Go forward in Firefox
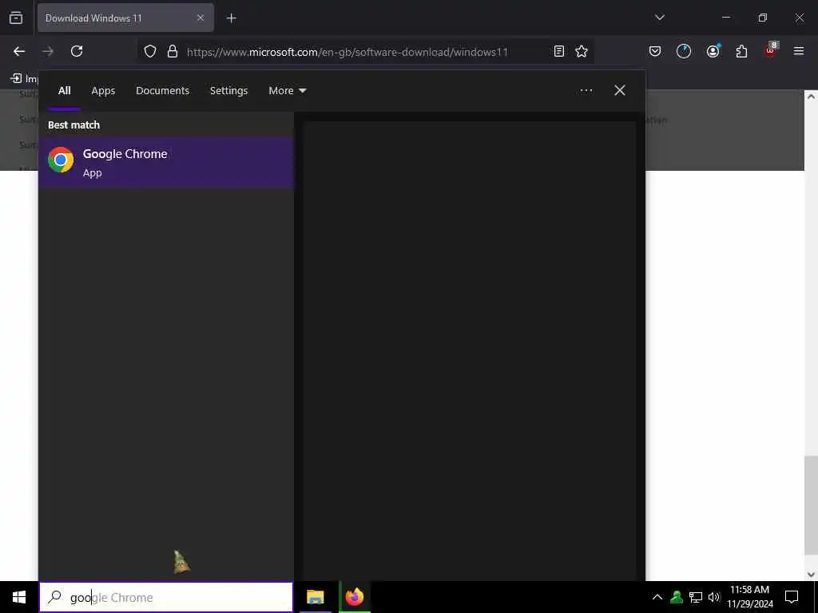This screenshot has width=818, height=613. [48, 51]
